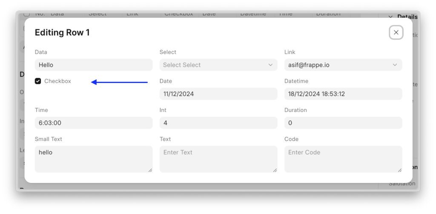This screenshot has width=436, height=214.
Task: Close the Editing Row 1 dialog
Action: 396,32
